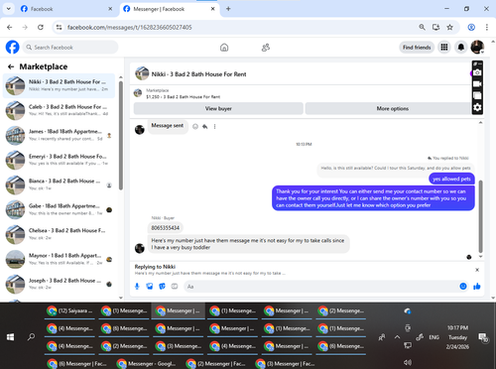Image resolution: width=496 pixels, height=369 pixels.
Task: Open the Friends icon in top navigation
Action: [x=266, y=48]
